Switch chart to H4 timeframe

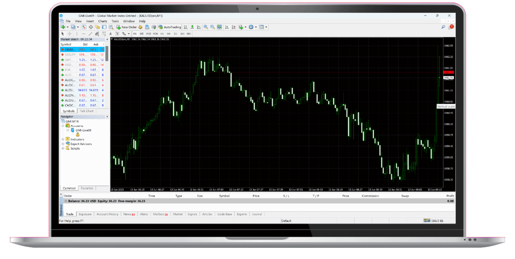[x=169, y=34]
